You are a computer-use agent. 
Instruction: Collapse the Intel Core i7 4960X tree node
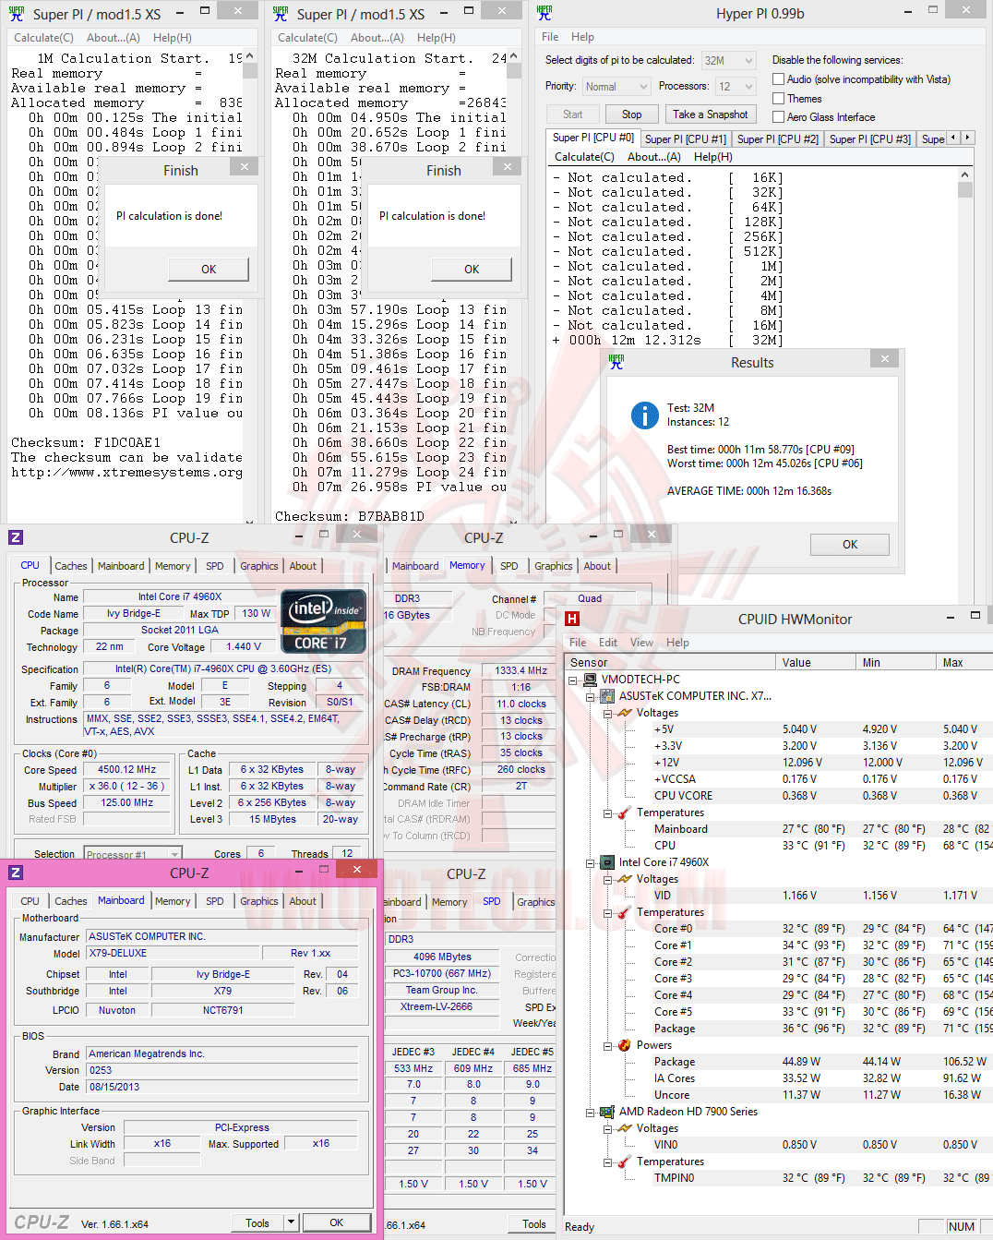tap(591, 862)
